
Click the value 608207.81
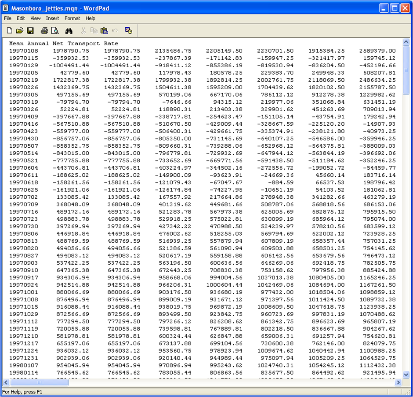[x=379, y=73]
